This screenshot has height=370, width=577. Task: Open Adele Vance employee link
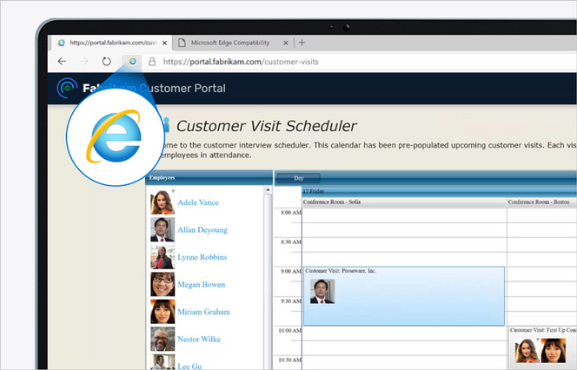(x=198, y=202)
